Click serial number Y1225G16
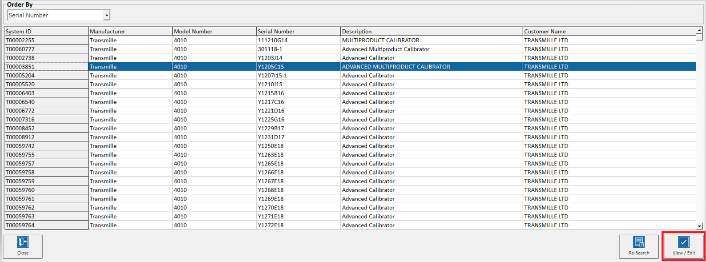The height and width of the screenshot is (262, 706). click(271, 120)
